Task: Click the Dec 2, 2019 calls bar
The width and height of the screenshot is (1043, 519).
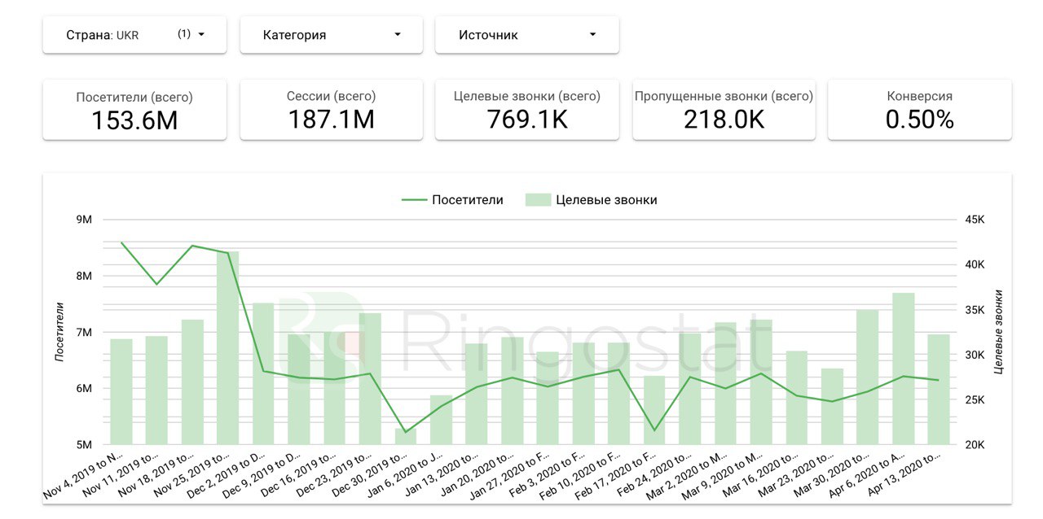Action: point(263,374)
